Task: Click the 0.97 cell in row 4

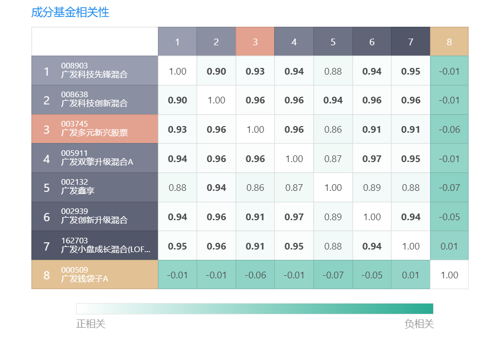Action: coord(371,158)
